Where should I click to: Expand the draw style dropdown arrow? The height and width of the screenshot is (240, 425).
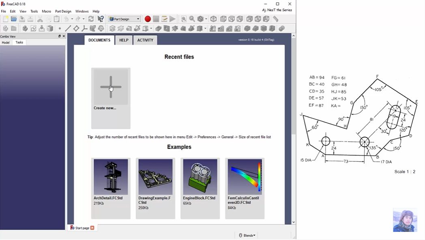(x=206, y=19)
